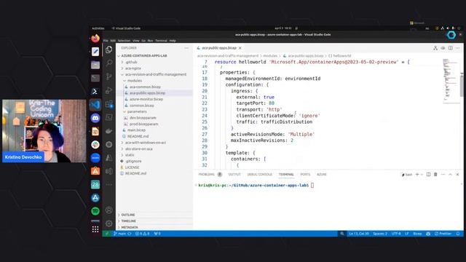Image resolution: width=466 pixels, height=262 pixels.
Task: Open notifications bell in the status bar
Action: coord(458,234)
